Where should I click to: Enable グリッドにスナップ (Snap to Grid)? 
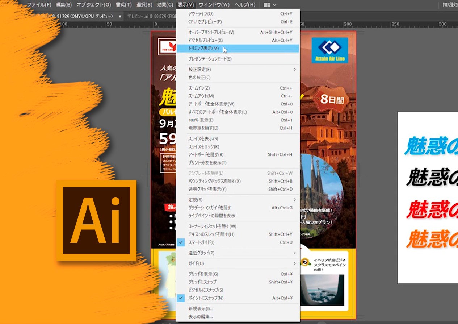coord(202,282)
